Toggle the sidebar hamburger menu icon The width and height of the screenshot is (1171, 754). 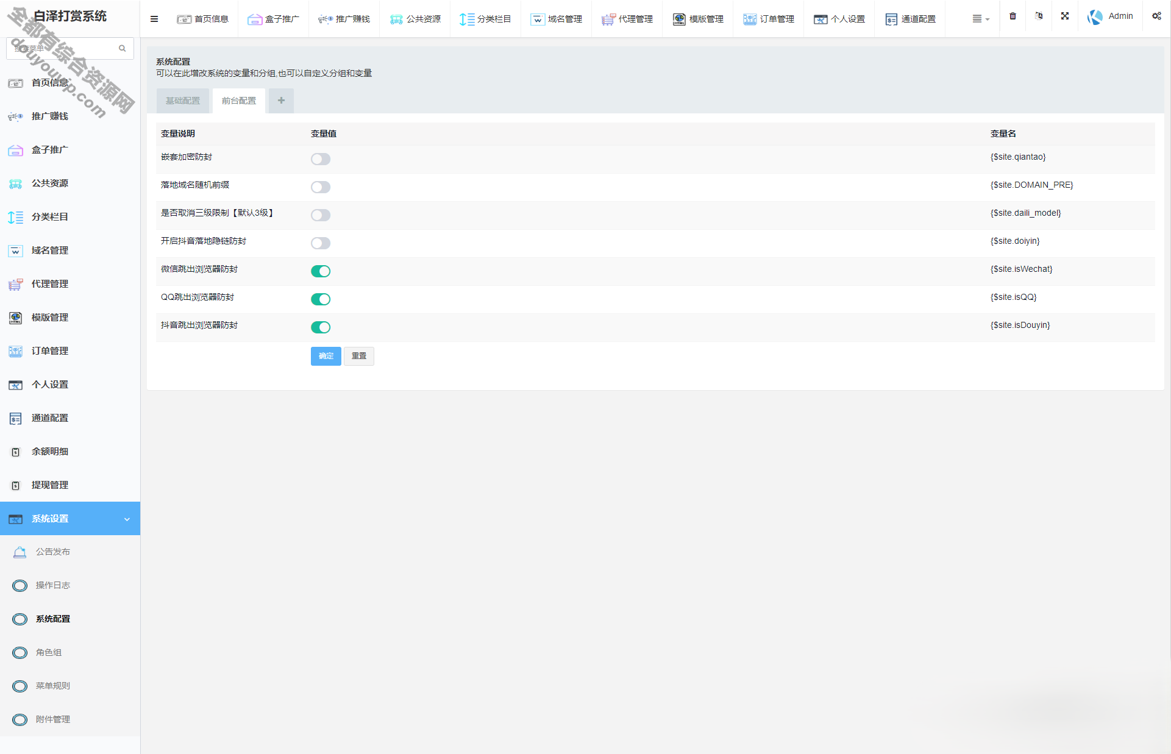click(154, 19)
